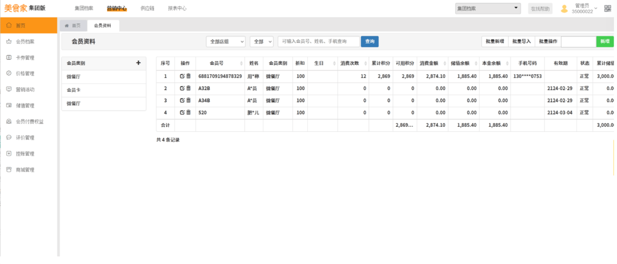The width and height of the screenshot is (617, 264).
Task: Click the 卡券管理 sidebar icon
Action: click(x=9, y=58)
